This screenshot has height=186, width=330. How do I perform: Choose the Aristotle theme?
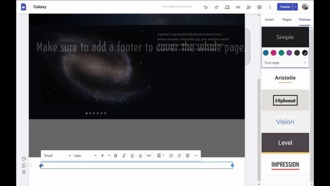click(x=285, y=79)
